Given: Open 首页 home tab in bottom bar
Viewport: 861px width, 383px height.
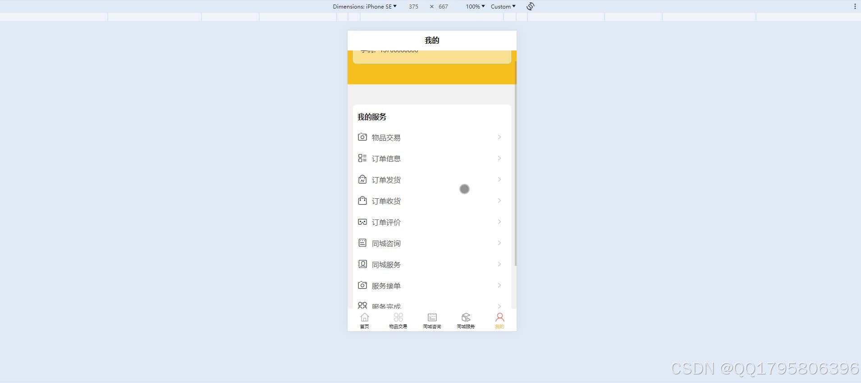Looking at the screenshot, I should pos(364,320).
